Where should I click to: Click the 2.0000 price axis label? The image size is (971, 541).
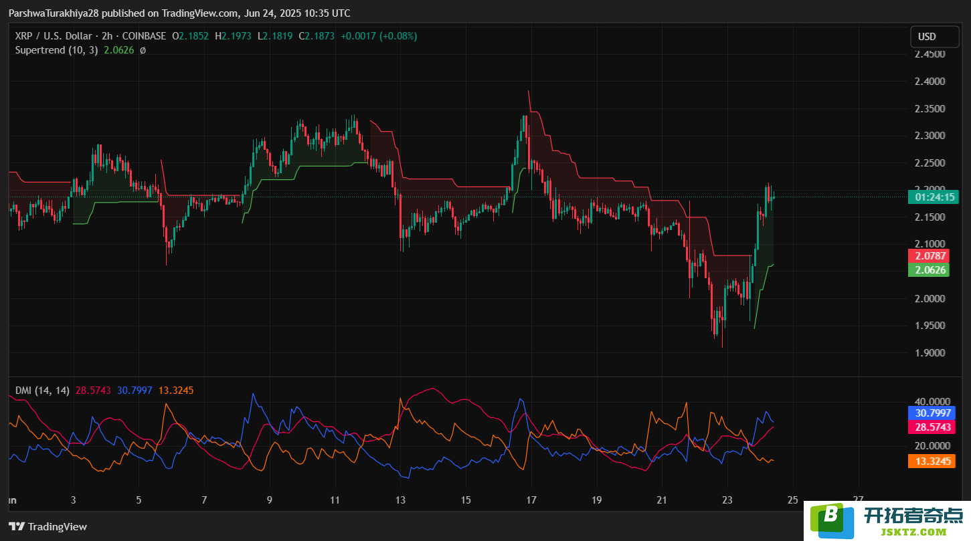pos(930,298)
